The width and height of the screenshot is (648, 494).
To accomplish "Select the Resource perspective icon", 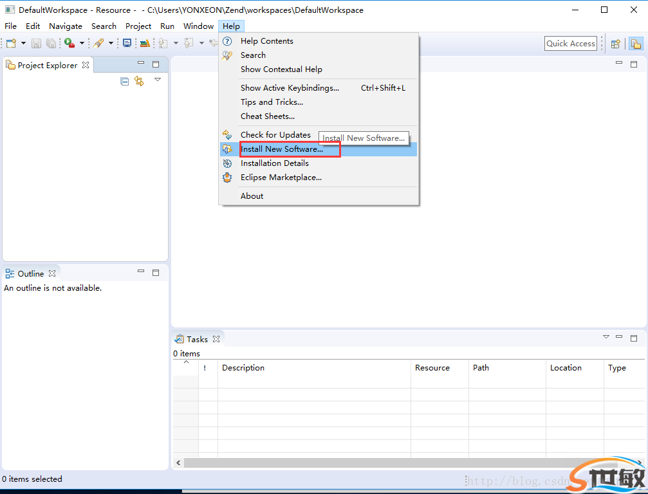I will click(636, 43).
